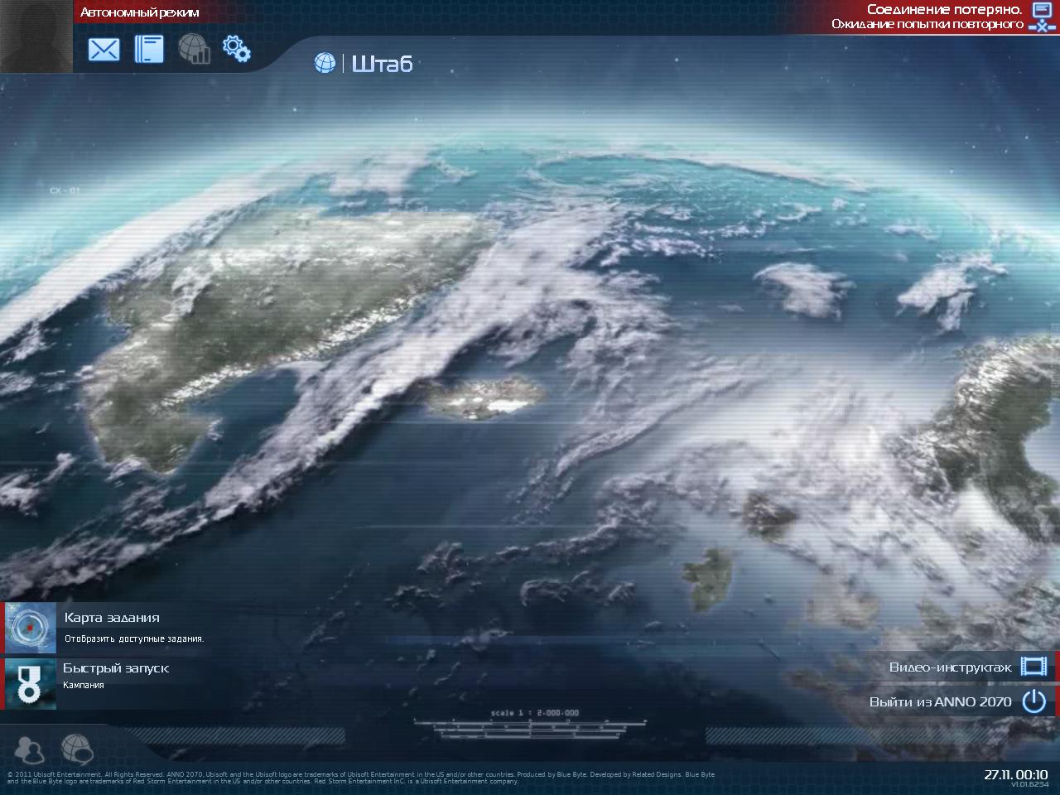This screenshot has height=795, width=1060.
Task: Click the 27.11. 00:10 date time
Action: pyautogui.click(x=1015, y=774)
